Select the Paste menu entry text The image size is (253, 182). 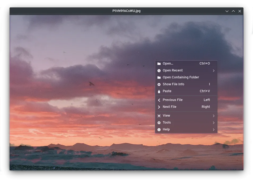click(167, 91)
